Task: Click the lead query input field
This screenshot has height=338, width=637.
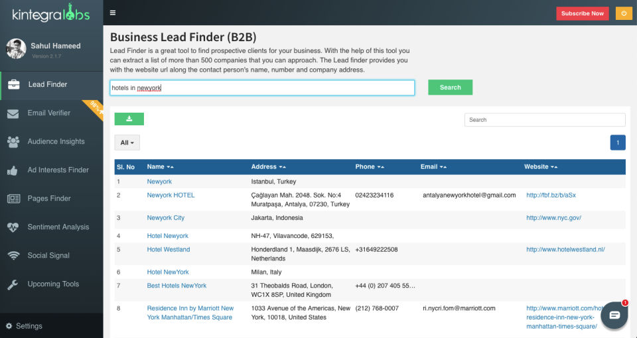Action: (262, 87)
